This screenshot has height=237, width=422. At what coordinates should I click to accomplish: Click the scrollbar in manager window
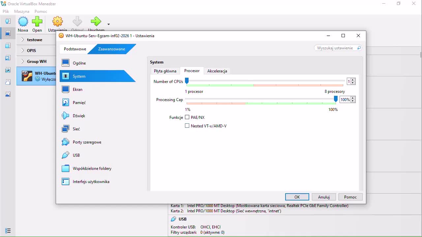click(x=421, y=54)
